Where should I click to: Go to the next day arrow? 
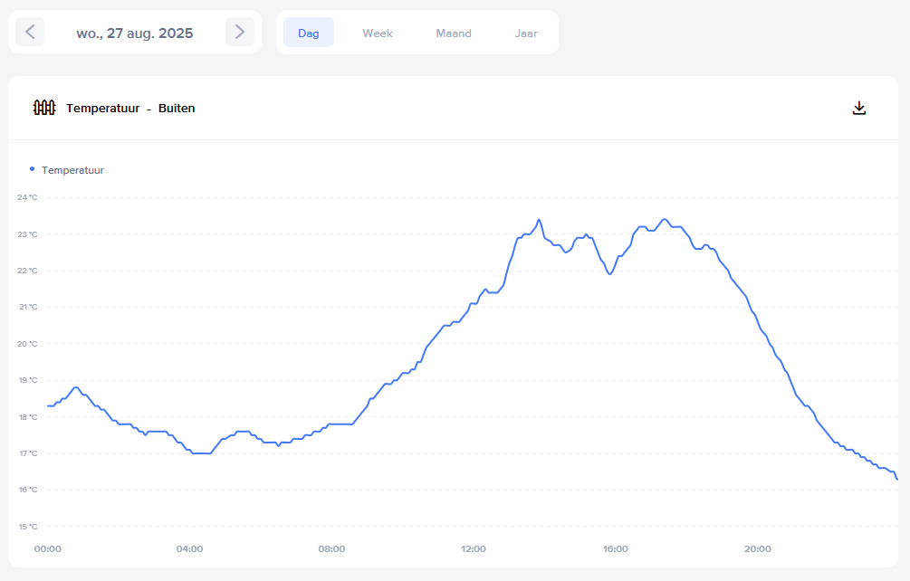240,33
